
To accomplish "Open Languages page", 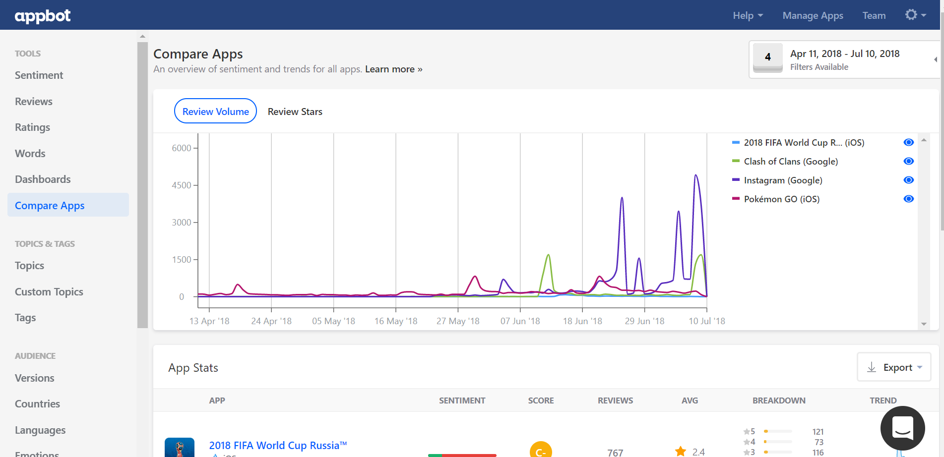I will pos(40,430).
